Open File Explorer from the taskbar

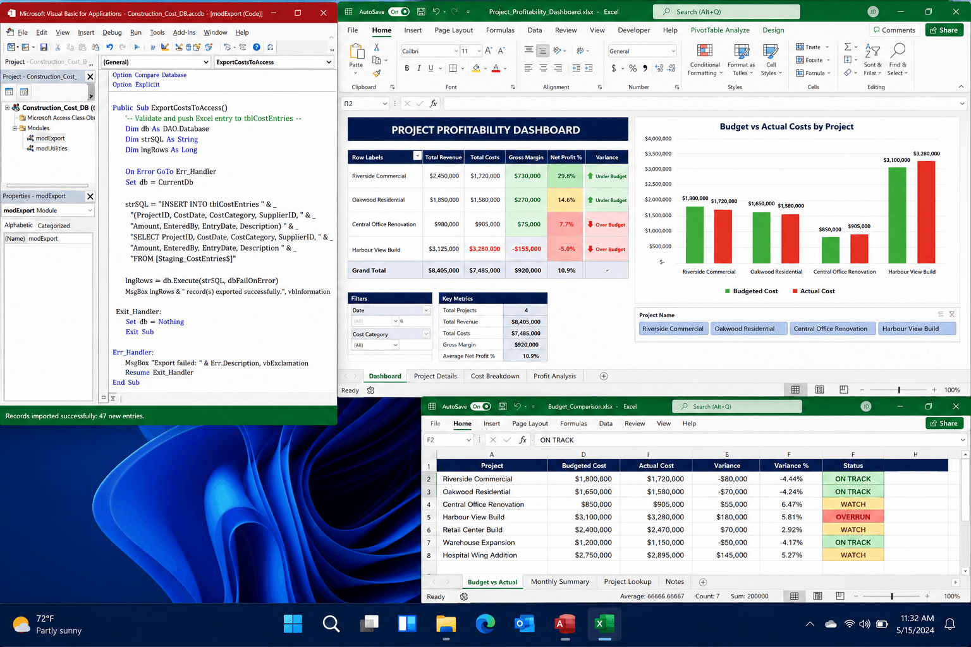[446, 624]
